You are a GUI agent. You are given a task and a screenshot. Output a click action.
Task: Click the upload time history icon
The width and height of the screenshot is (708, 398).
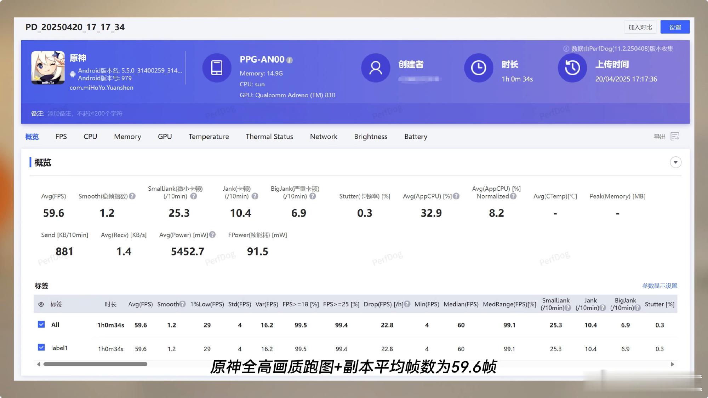(x=572, y=68)
